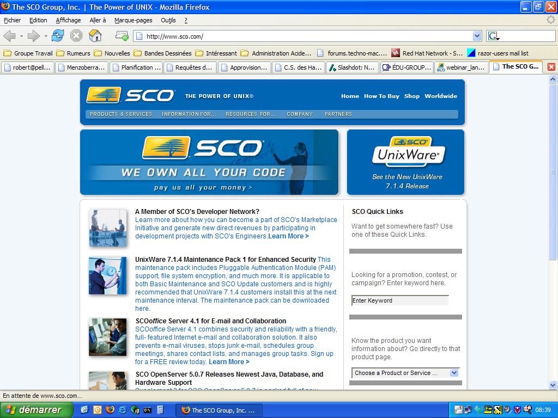The height and width of the screenshot is (418, 558).
Task: Click the SCO tree logo in header
Action: click(x=104, y=95)
